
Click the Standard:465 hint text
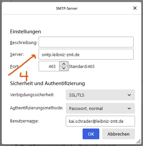click(x=82, y=67)
